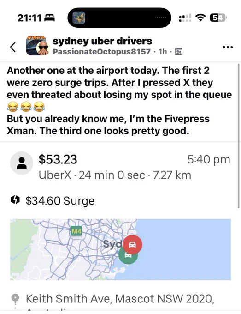Click the vertical scrollbar on the right

tap(238, 136)
